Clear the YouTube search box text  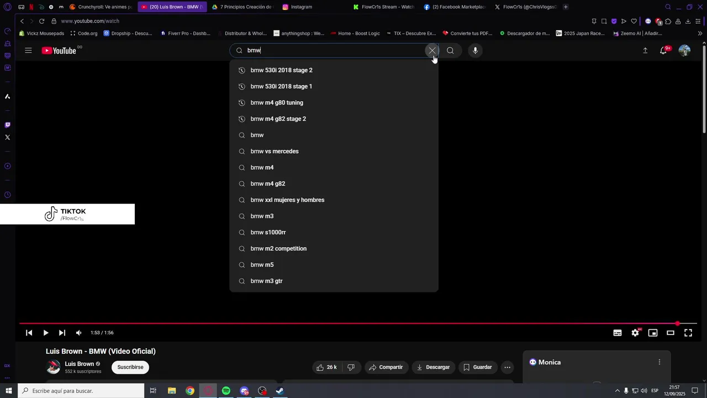tap(432, 50)
